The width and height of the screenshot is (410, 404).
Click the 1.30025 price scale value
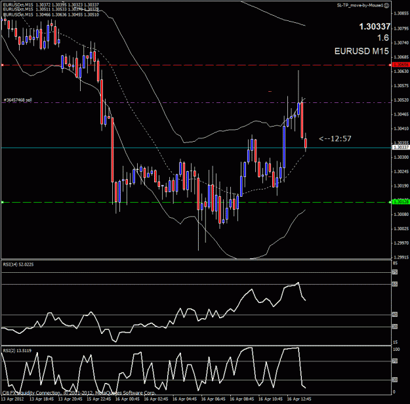[401, 229]
